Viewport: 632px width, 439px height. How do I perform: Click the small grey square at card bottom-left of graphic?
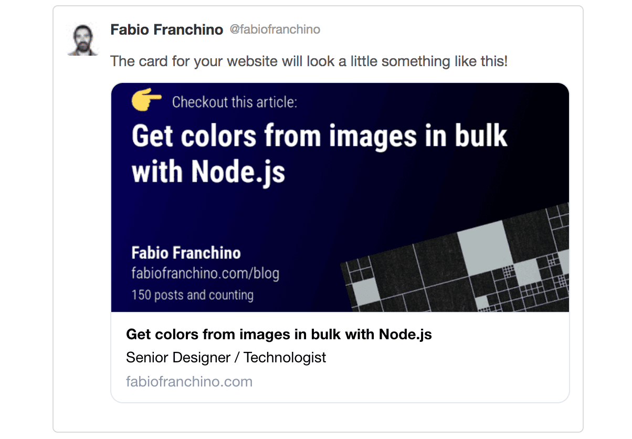tap(364, 293)
